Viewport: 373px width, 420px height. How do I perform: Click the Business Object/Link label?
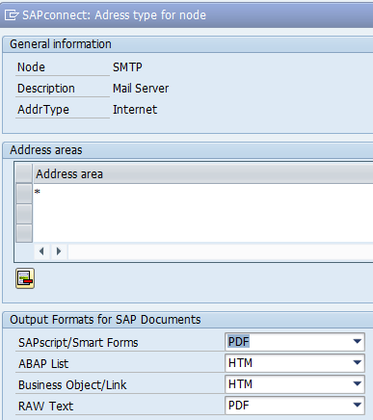[x=72, y=385]
